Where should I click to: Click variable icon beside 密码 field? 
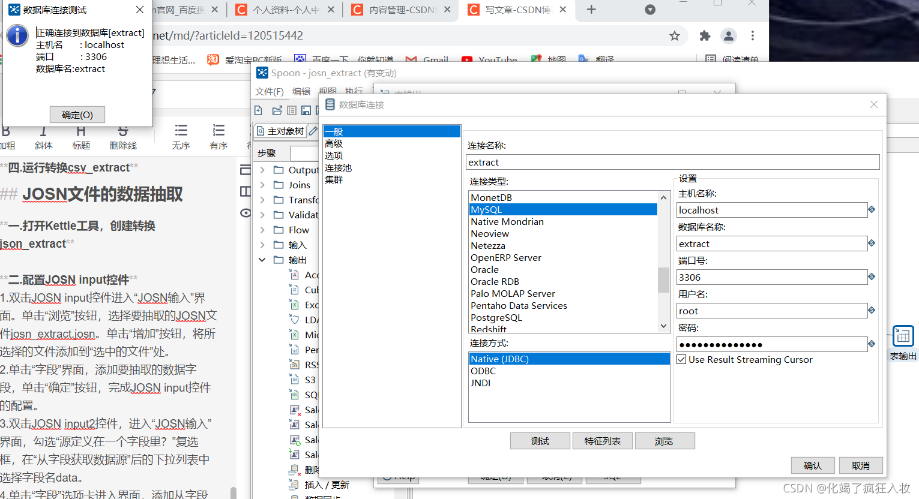pyautogui.click(x=872, y=344)
